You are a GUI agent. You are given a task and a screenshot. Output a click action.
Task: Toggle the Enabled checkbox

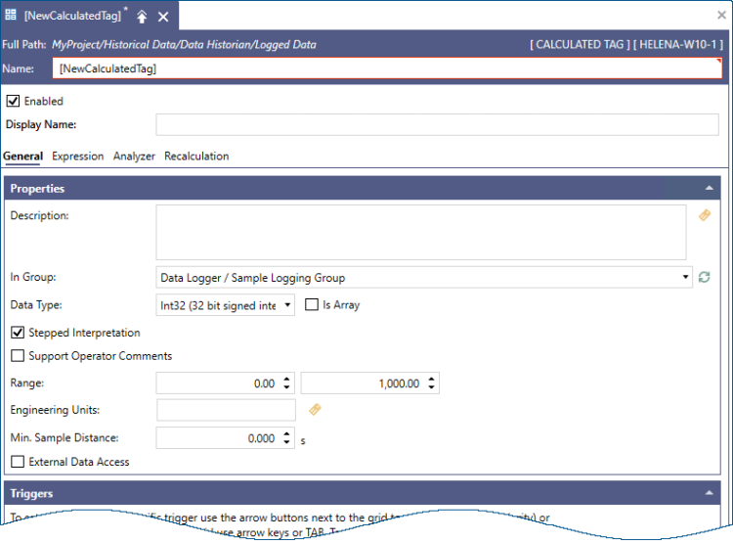click(13, 101)
